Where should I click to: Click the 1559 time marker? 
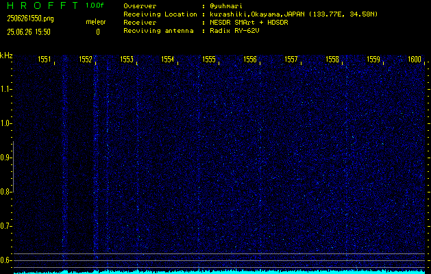coord(373,60)
